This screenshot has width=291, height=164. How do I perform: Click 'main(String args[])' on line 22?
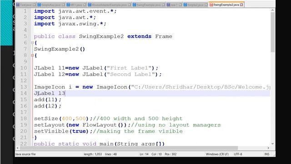click(132, 143)
